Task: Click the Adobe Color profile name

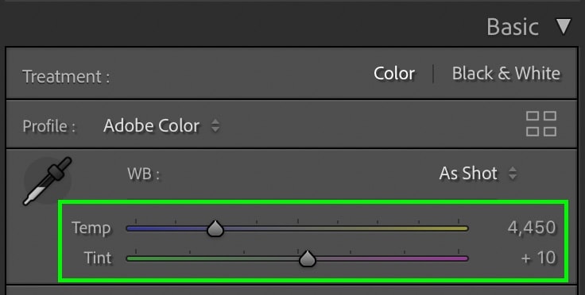Action: tap(152, 126)
